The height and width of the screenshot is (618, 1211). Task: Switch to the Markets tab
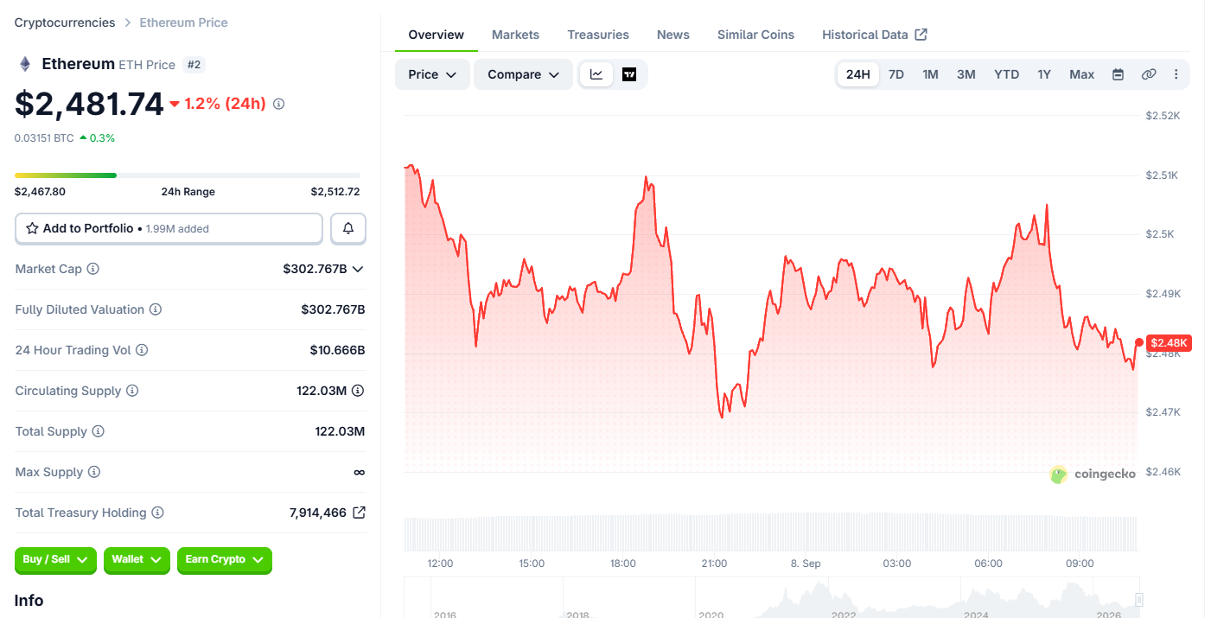pos(515,35)
